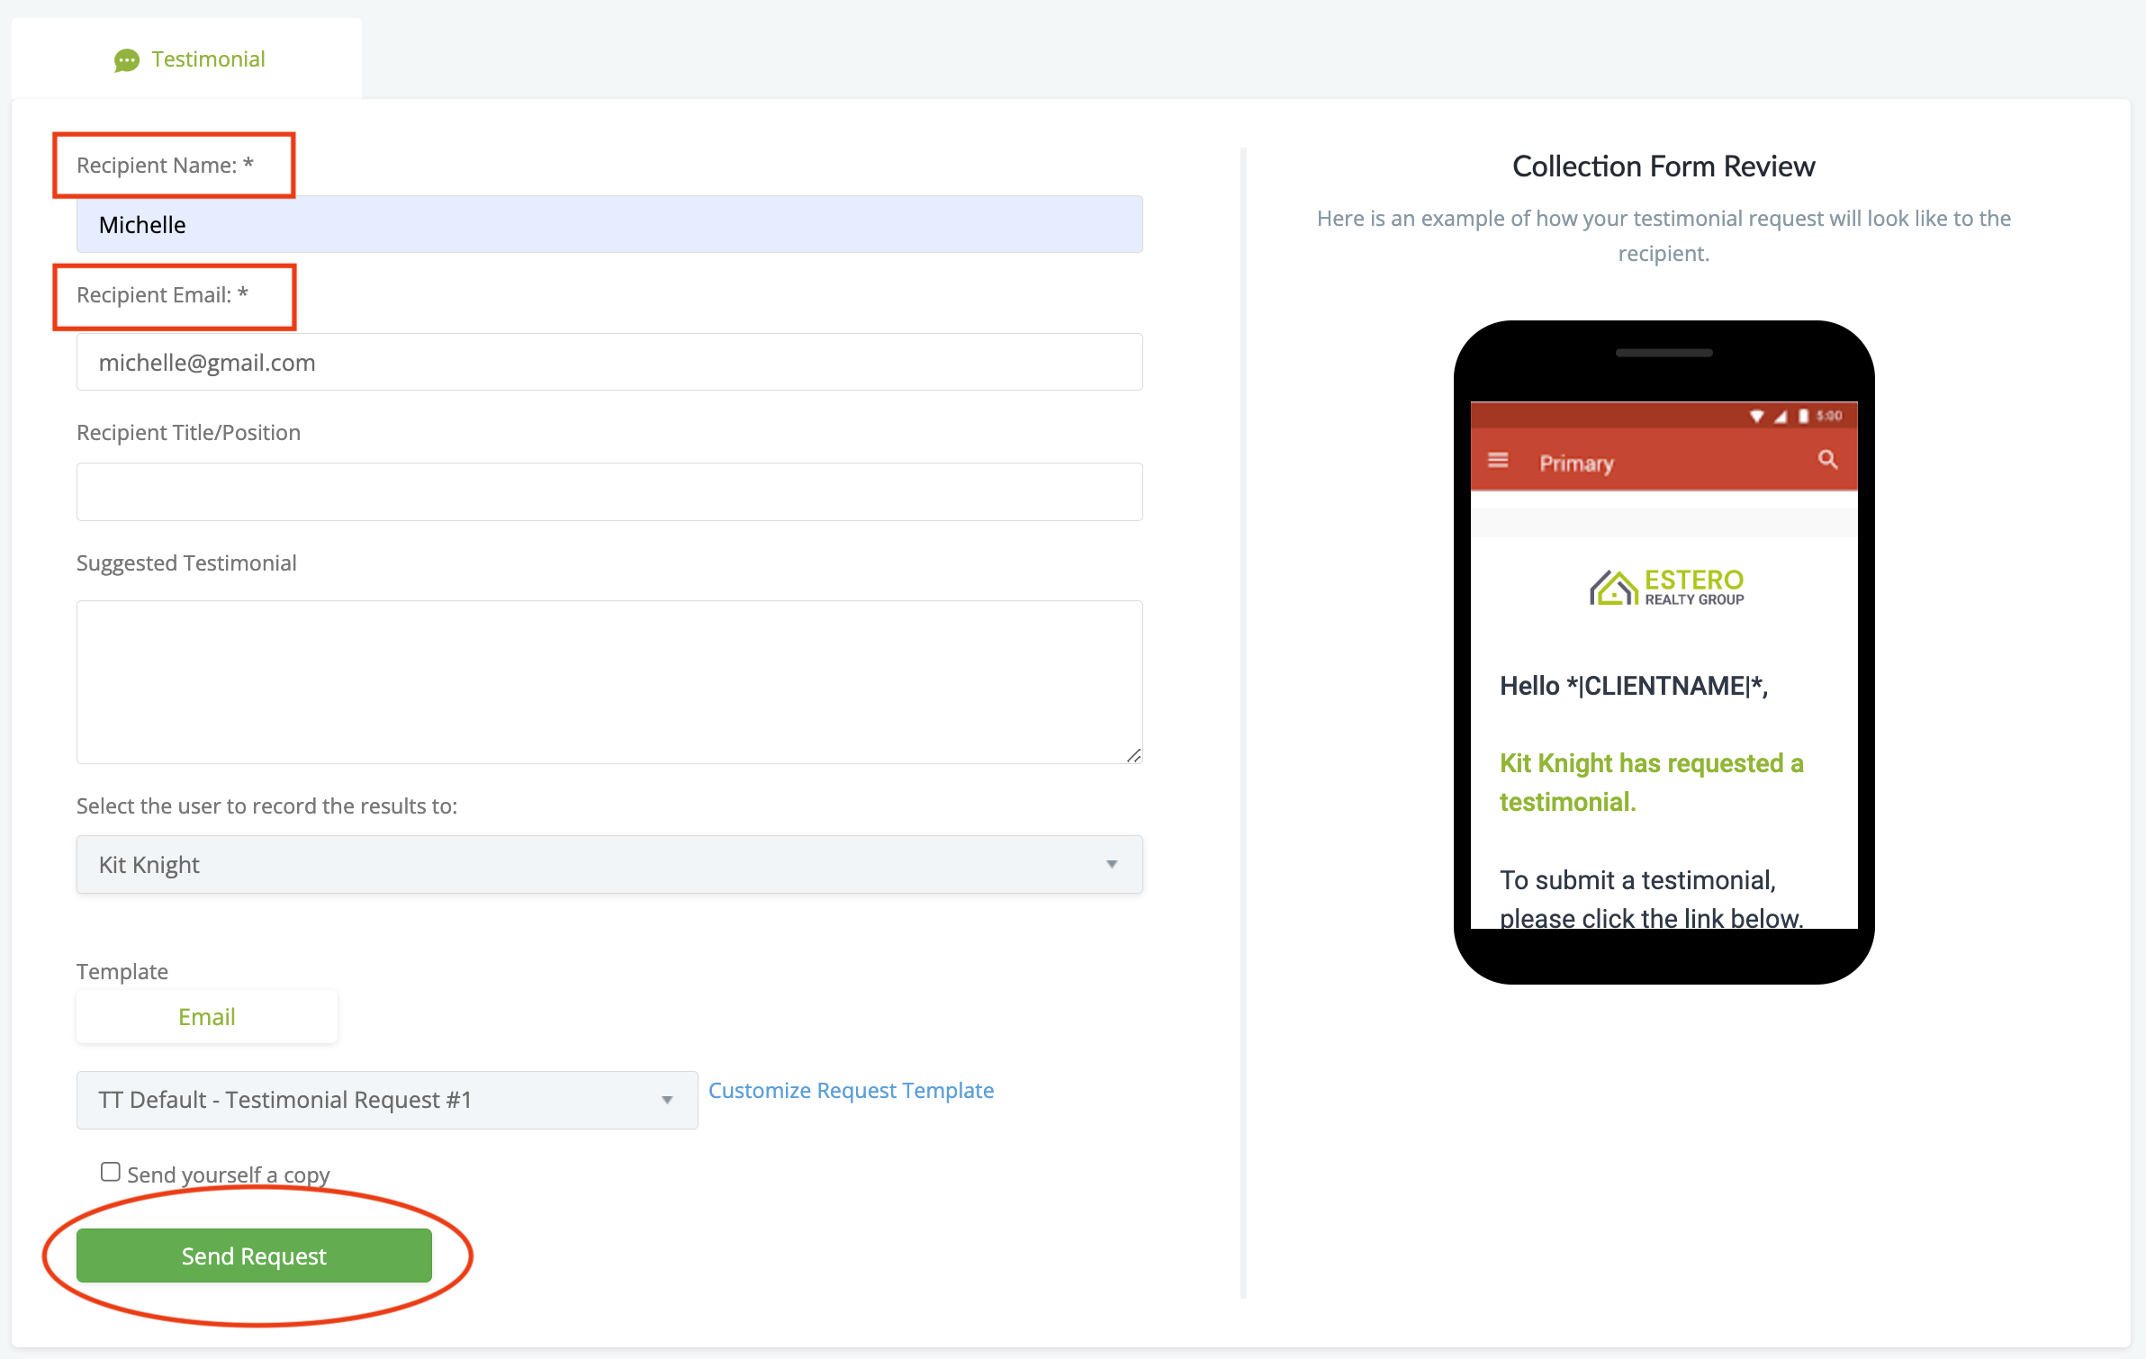Click the search magnifier in phone preview
The height and width of the screenshot is (1359, 2146).
1827,460
